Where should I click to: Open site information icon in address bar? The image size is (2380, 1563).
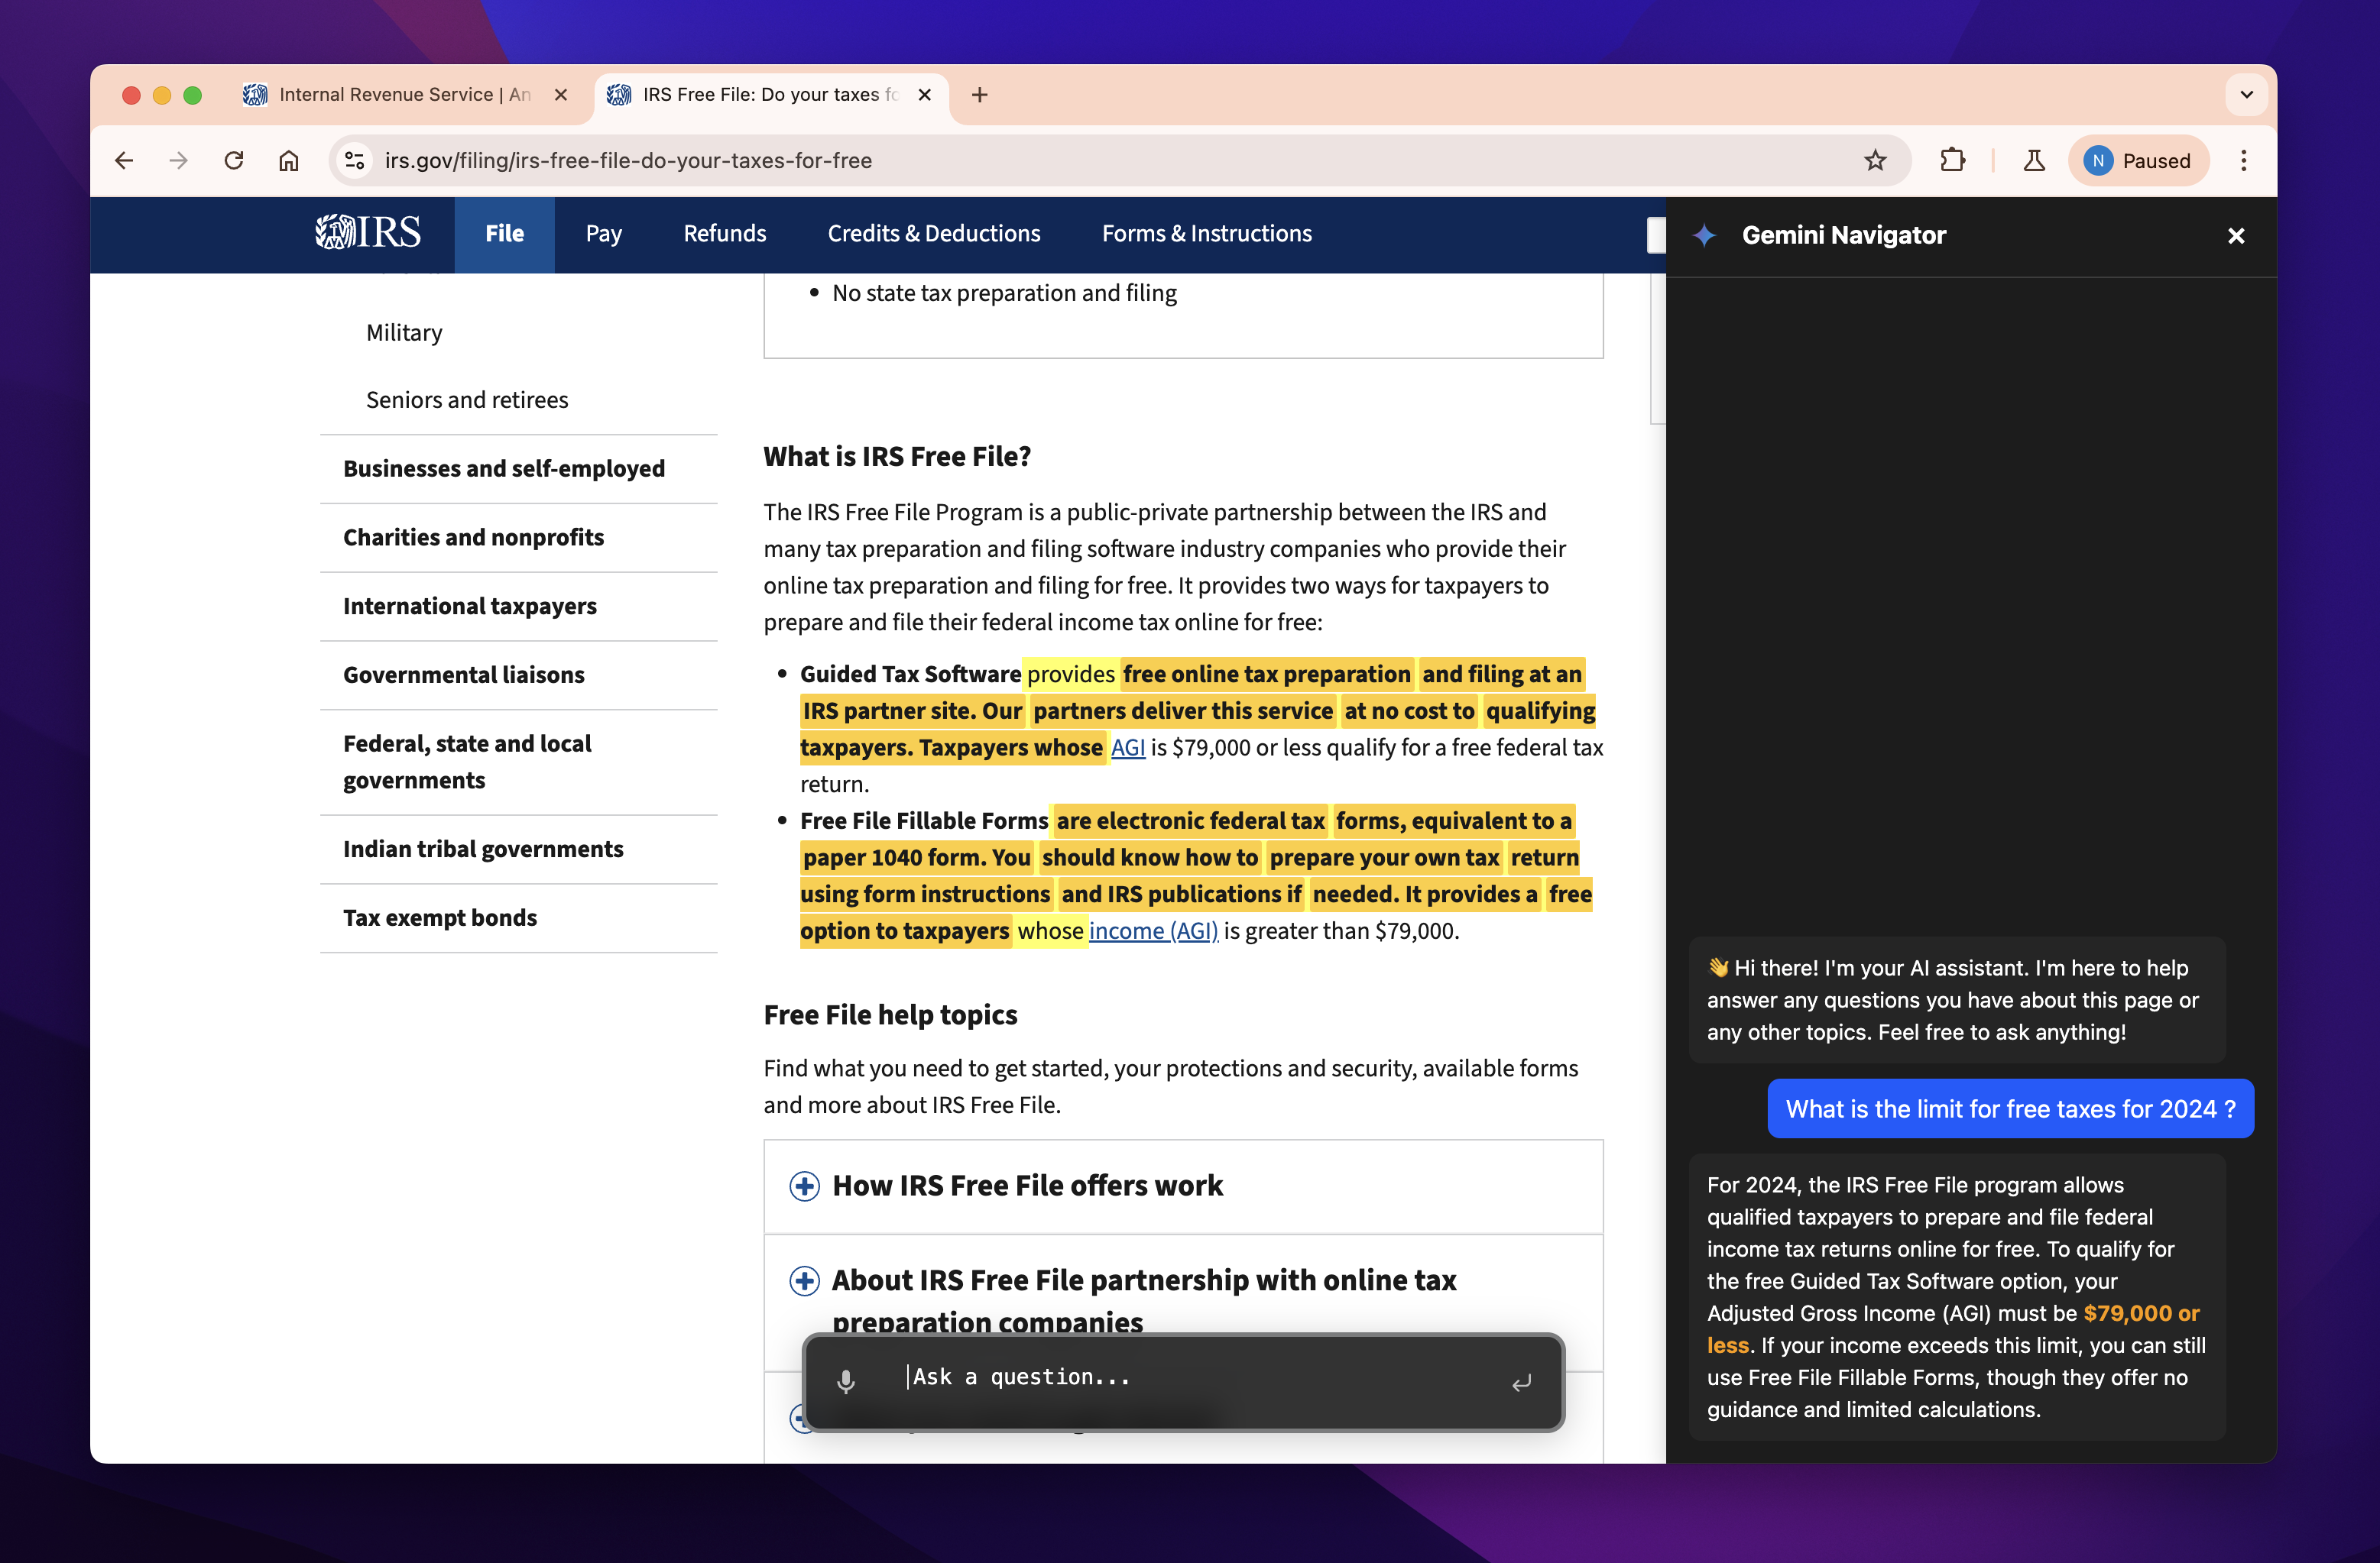(x=355, y=161)
